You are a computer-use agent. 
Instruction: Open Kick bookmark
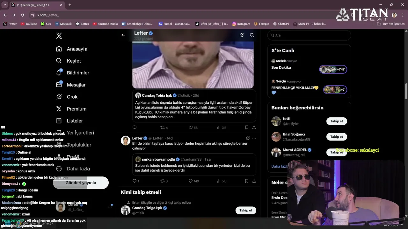46,24
